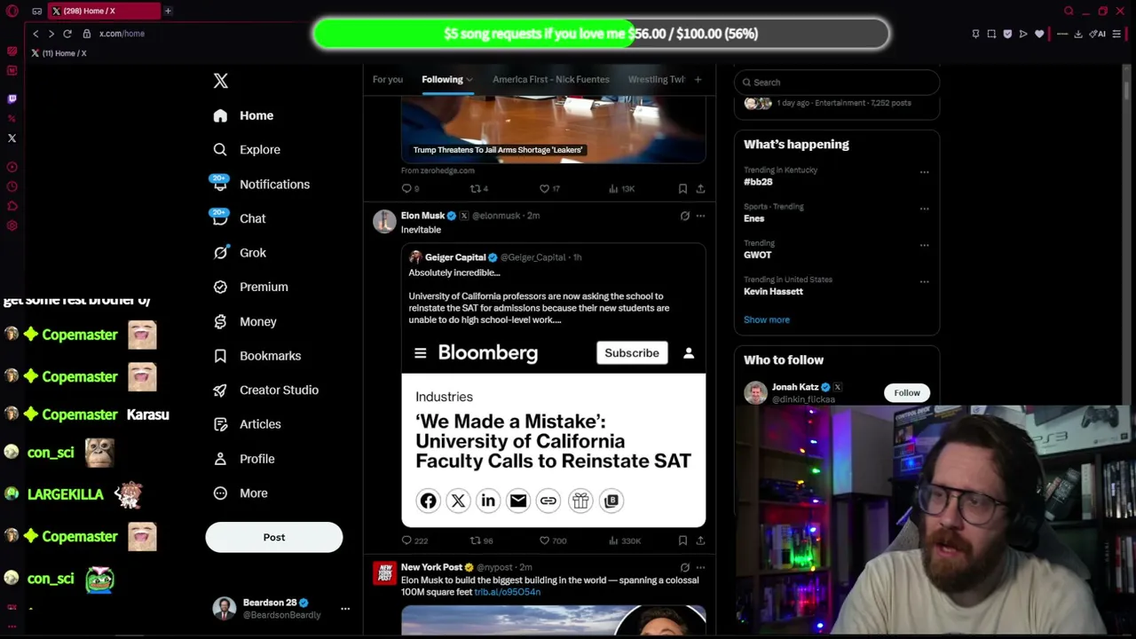The image size is (1136, 639).
Task: Open the Trump Threatens To Jail video thumbnail
Action: [554, 130]
